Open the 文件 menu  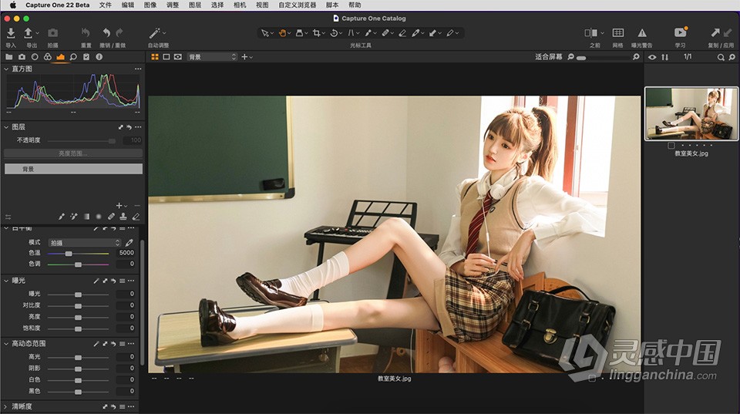106,5
